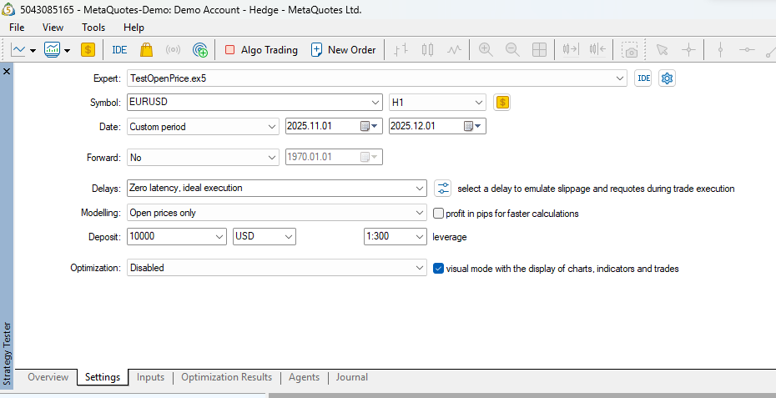Open calendar for start date 2025.11.01
The height and width of the screenshot is (398, 776).
point(369,126)
